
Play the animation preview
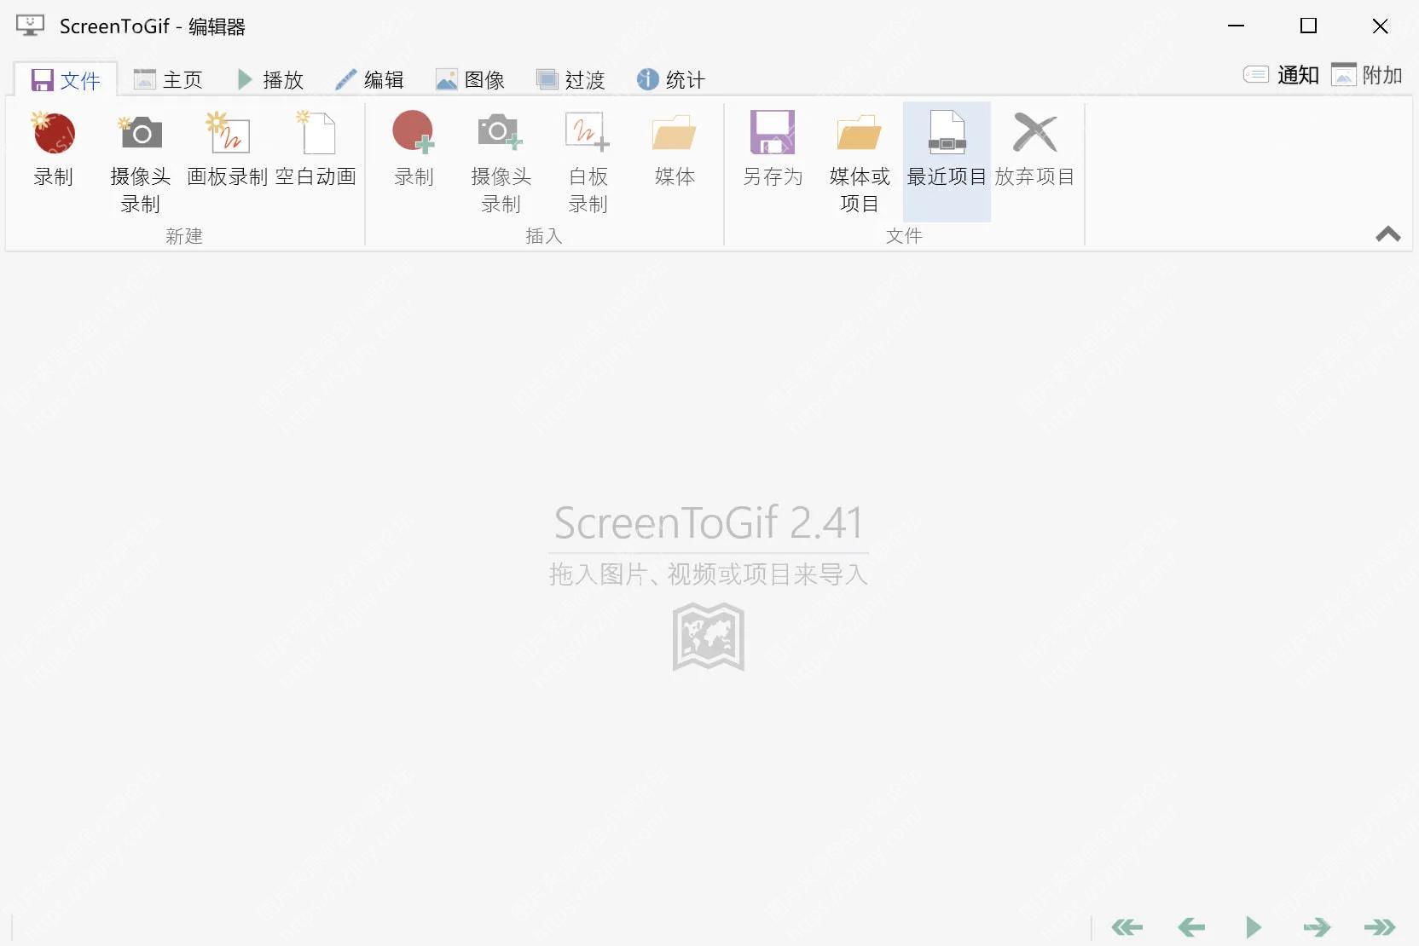point(1254,927)
